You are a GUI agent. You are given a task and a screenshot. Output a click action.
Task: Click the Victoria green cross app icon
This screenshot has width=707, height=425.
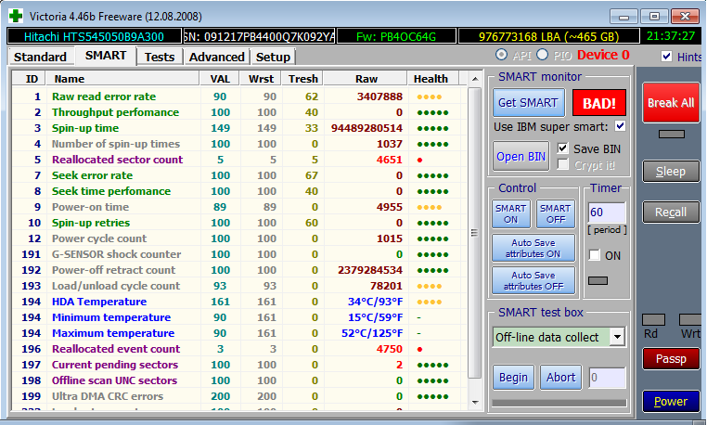[x=15, y=16]
